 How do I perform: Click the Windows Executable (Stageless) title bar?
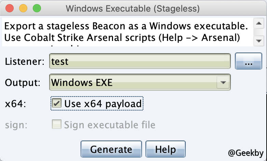[132, 8]
